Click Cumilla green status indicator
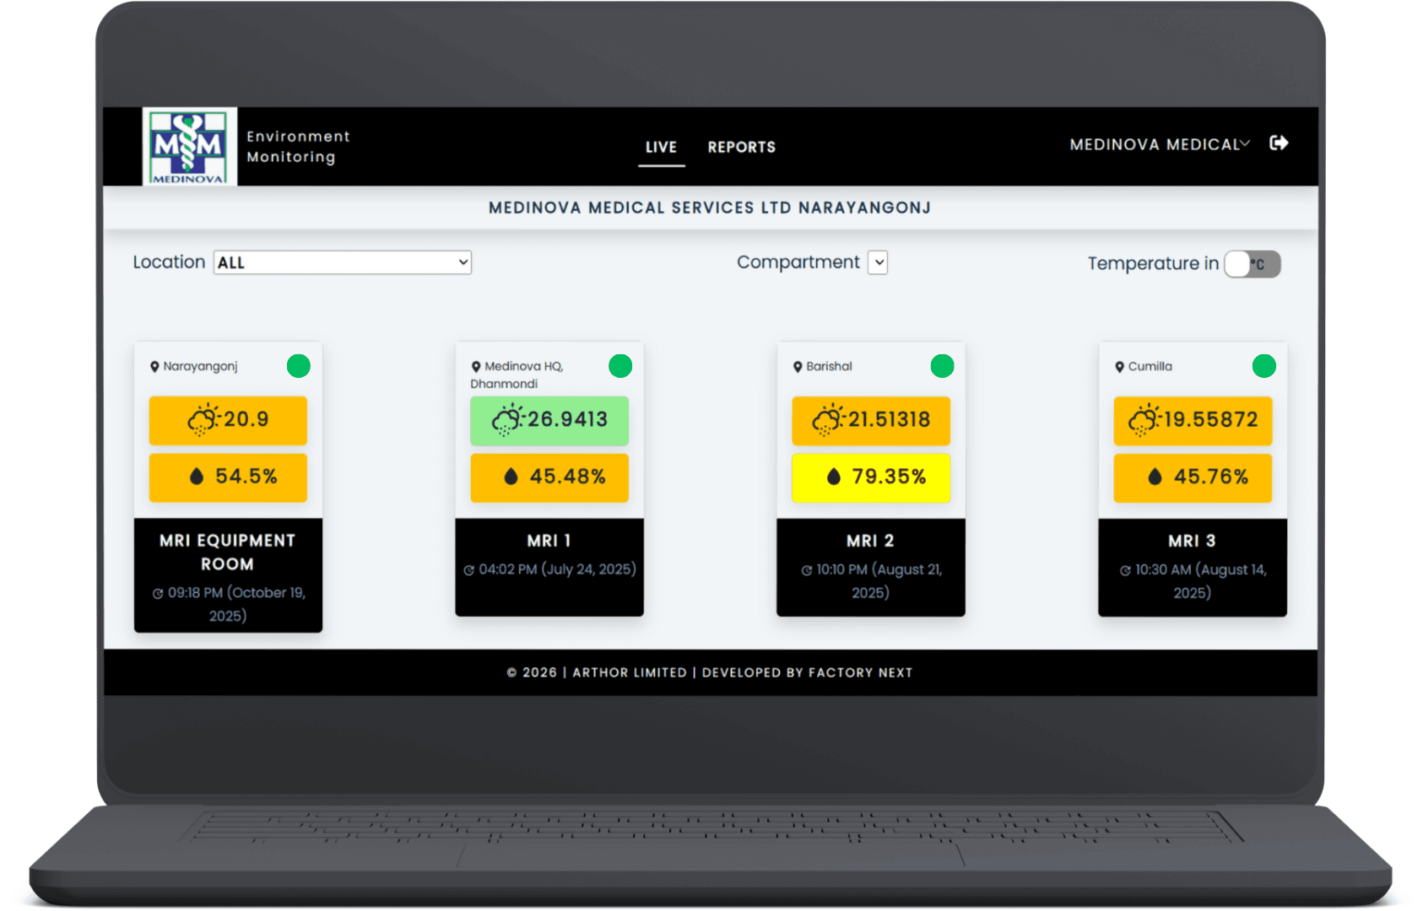This screenshot has width=1423, height=911. tap(1264, 366)
